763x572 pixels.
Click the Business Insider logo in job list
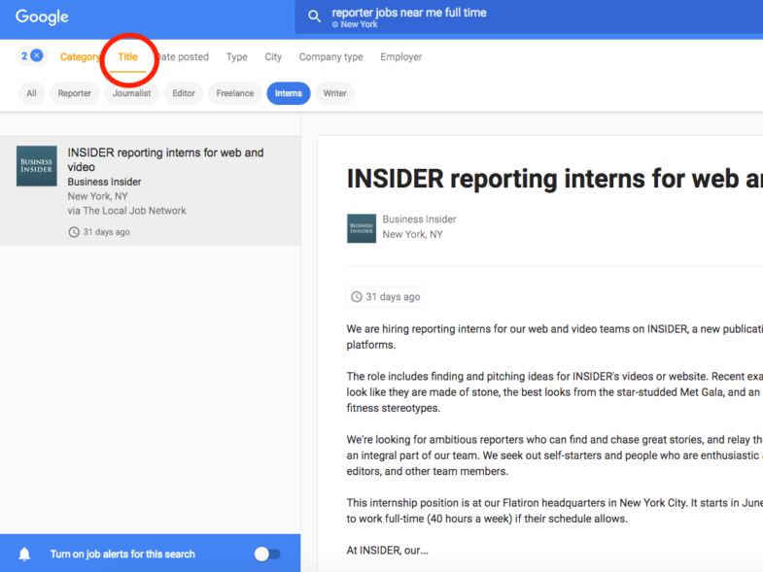tap(37, 166)
